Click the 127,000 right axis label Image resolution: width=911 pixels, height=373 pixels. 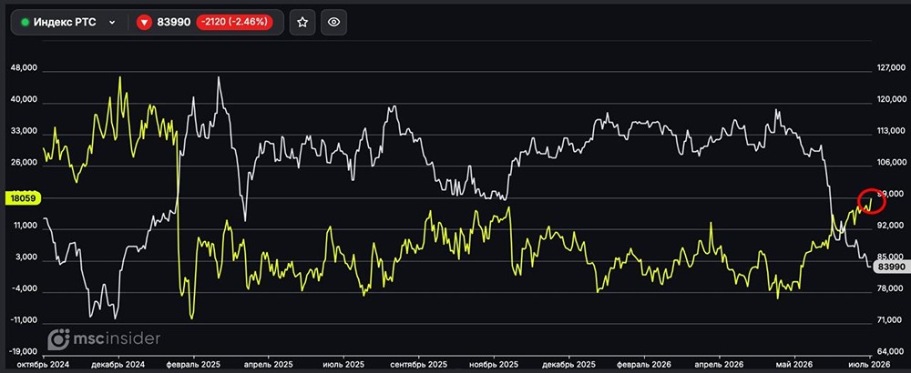(891, 68)
